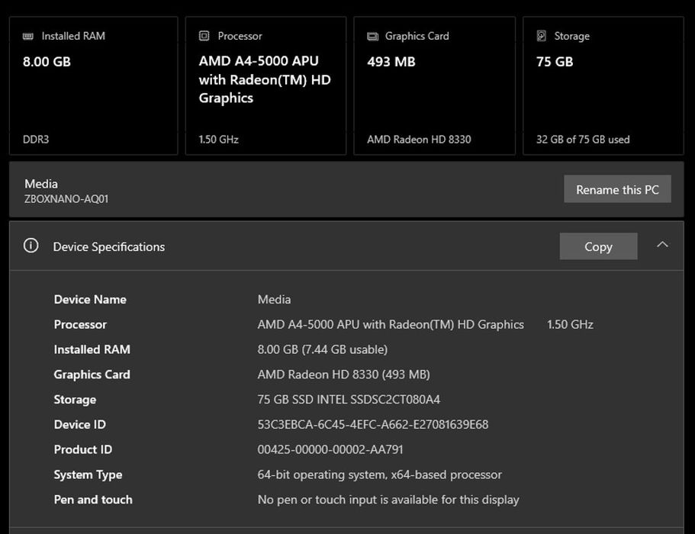Select the Device ID value text
The height and width of the screenshot is (534, 695).
(x=373, y=424)
